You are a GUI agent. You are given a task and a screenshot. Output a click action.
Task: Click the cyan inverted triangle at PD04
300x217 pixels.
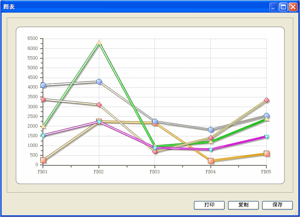coord(211,150)
